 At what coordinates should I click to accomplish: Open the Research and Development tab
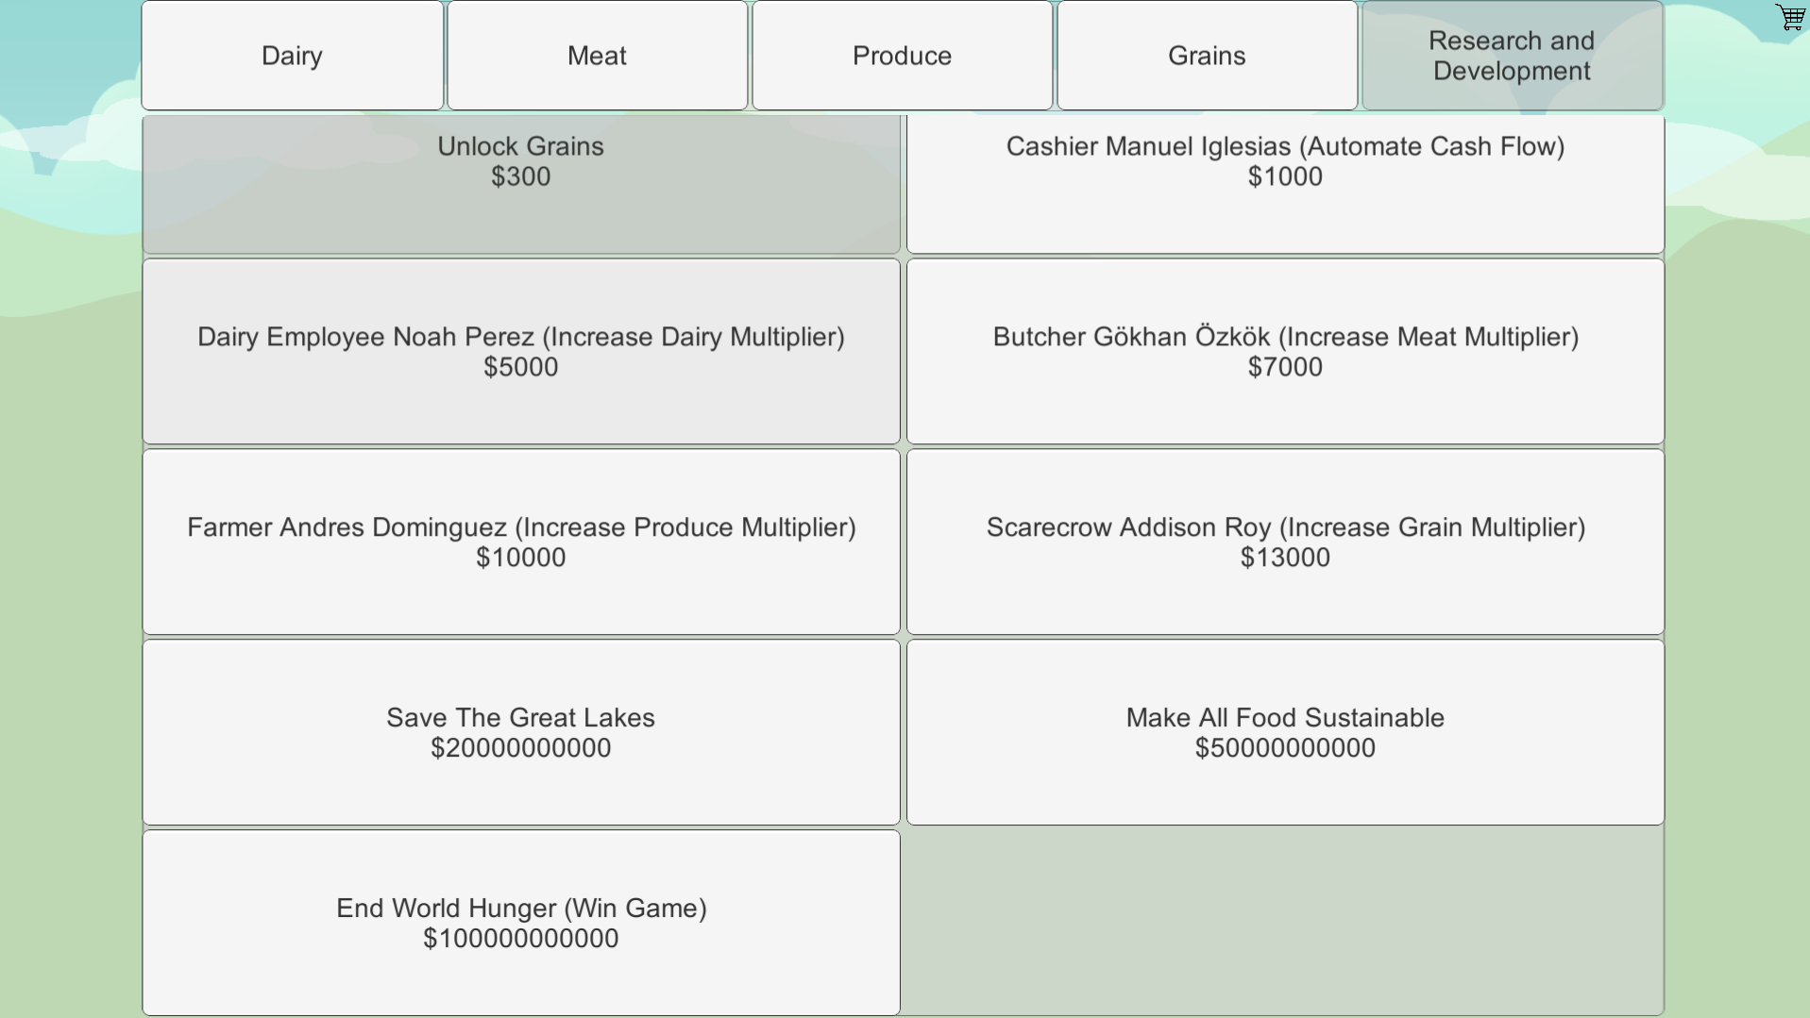1511,55
